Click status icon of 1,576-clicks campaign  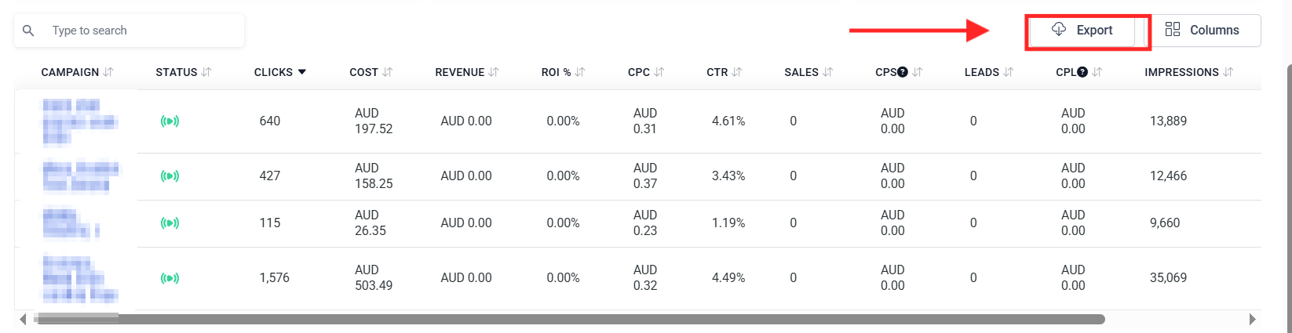pos(170,278)
